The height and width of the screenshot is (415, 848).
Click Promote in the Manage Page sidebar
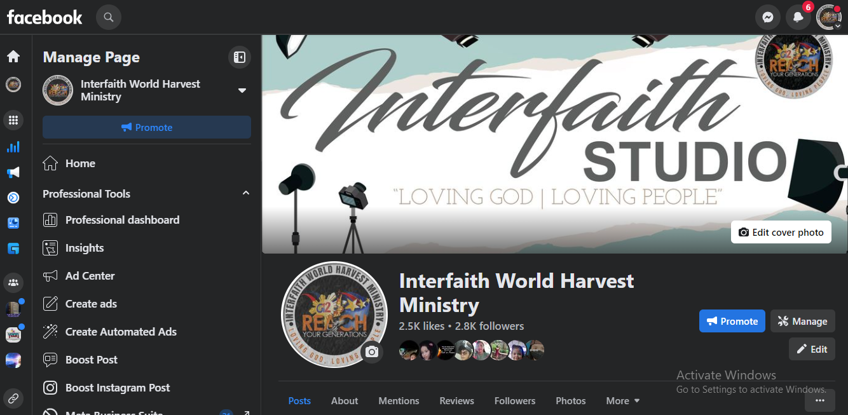click(x=147, y=127)
